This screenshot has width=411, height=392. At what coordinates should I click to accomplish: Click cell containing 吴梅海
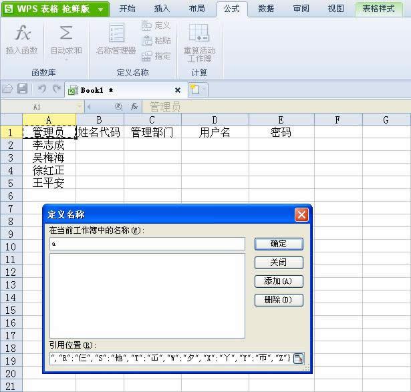[x=49, y=158]
